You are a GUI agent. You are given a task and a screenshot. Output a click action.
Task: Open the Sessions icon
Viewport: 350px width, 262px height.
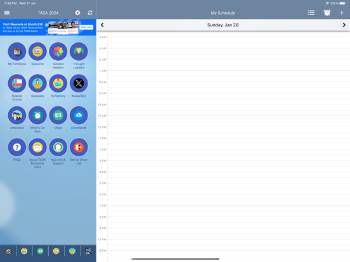tap(37, 51)
